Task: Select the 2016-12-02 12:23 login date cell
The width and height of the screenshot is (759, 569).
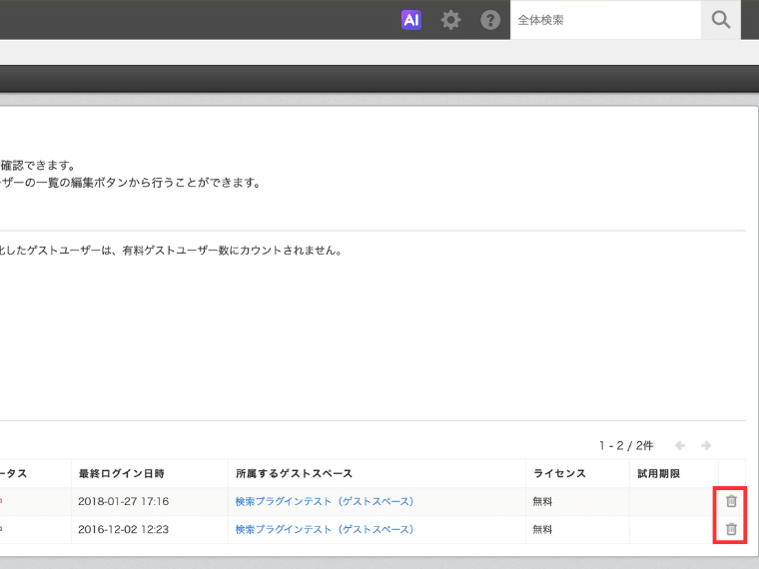Action: (x=150, y=529)
